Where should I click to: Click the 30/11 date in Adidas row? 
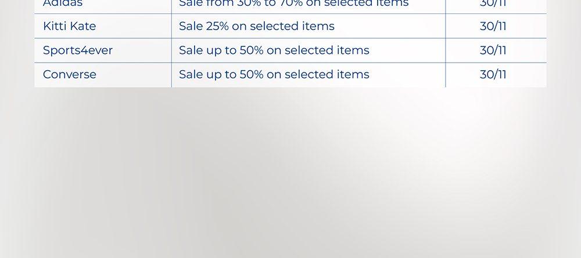[x=493, y=3]
